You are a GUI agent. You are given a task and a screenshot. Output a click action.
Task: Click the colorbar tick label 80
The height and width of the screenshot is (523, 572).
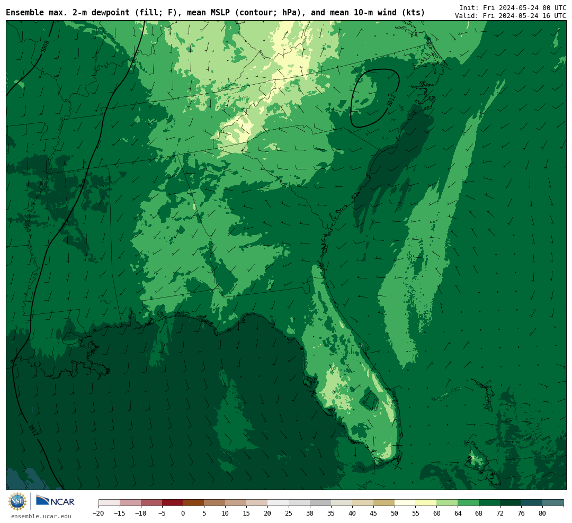click(542, 513)
